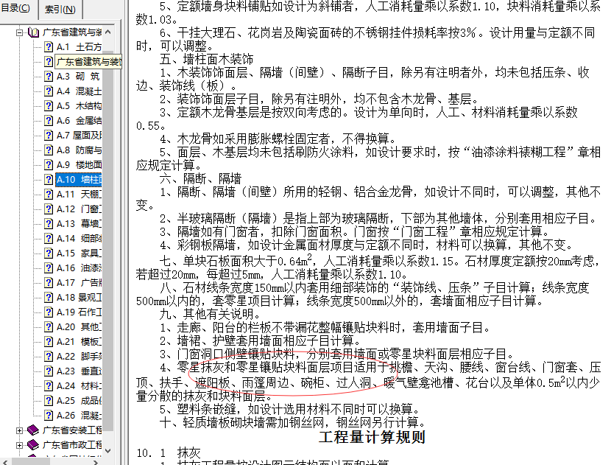The width and height of the screenshot is (611, 465).
Task: Click the help page icon for A.10 墙柱面
Action: click(x=49, y=180)
